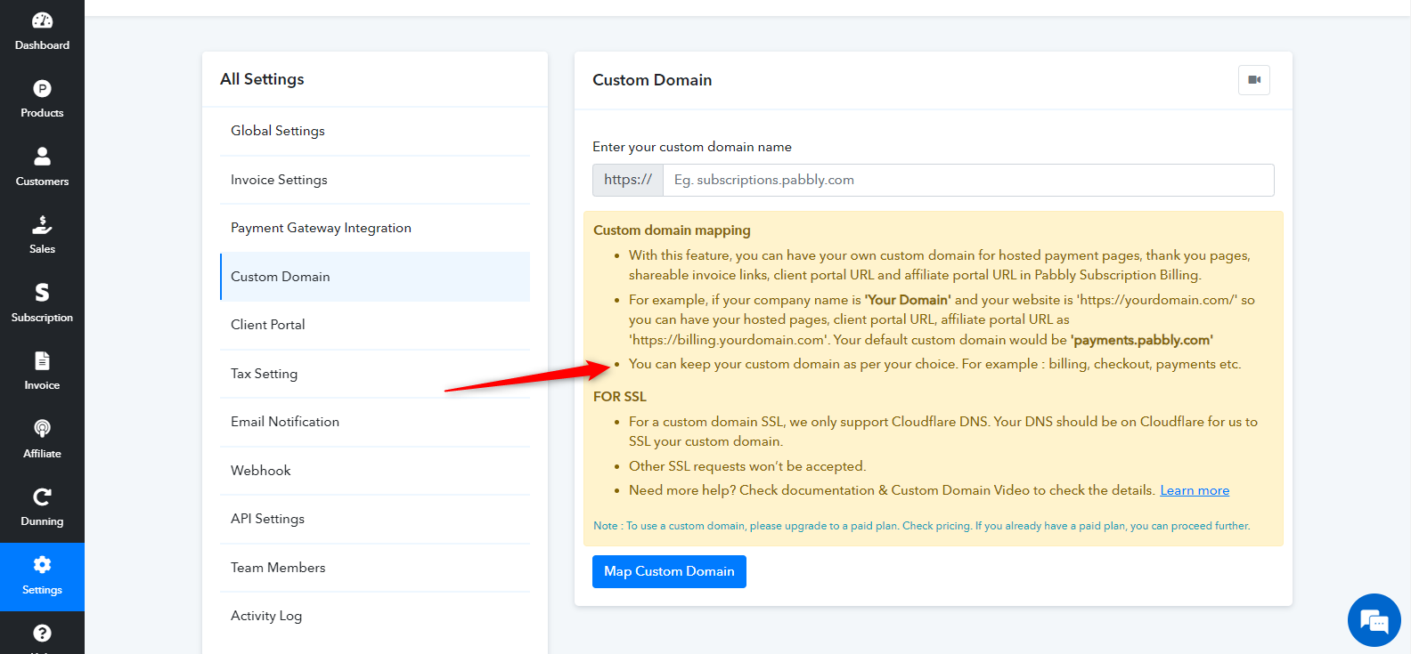Go to Team Members settings
This screenshot has width=1411, height=654.
pos(375,568)
